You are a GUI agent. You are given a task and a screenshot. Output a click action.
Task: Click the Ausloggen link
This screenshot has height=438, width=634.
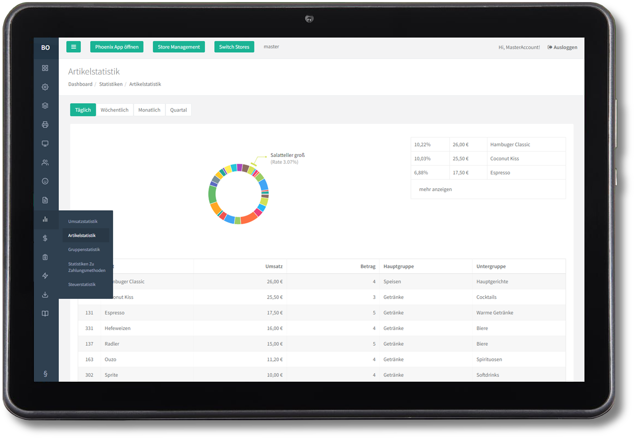563,47
